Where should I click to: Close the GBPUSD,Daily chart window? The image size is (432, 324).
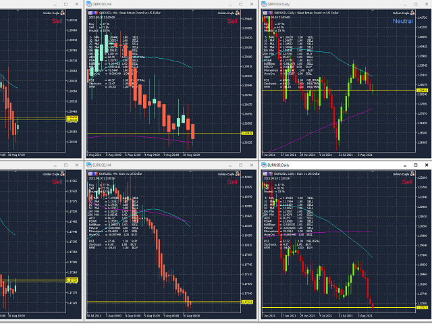tap(427, 4)
